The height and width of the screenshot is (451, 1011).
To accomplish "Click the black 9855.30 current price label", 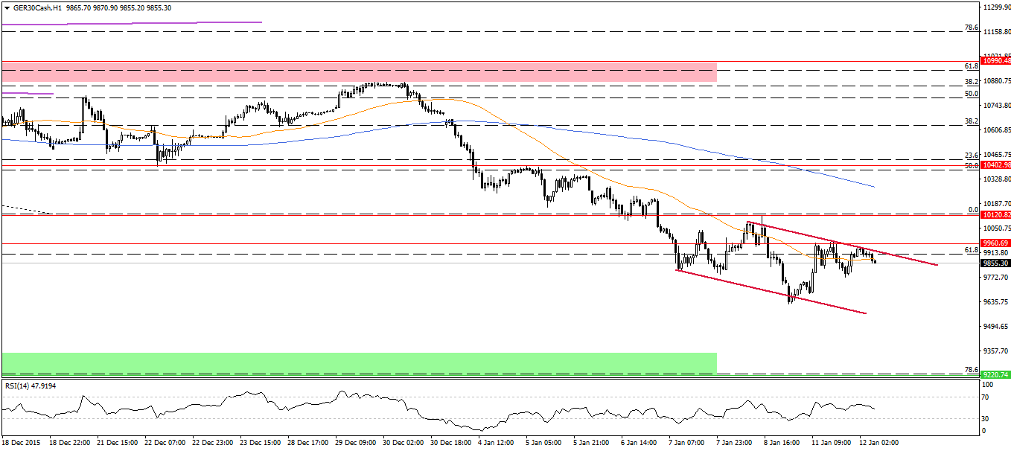I will coord(995,263).
